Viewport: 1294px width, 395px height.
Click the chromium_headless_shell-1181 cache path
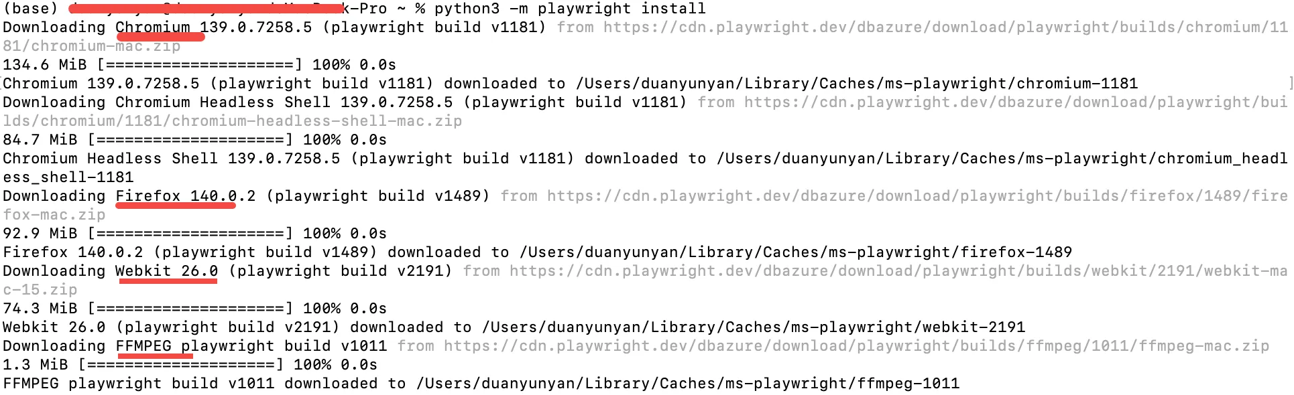click(645, 168)
